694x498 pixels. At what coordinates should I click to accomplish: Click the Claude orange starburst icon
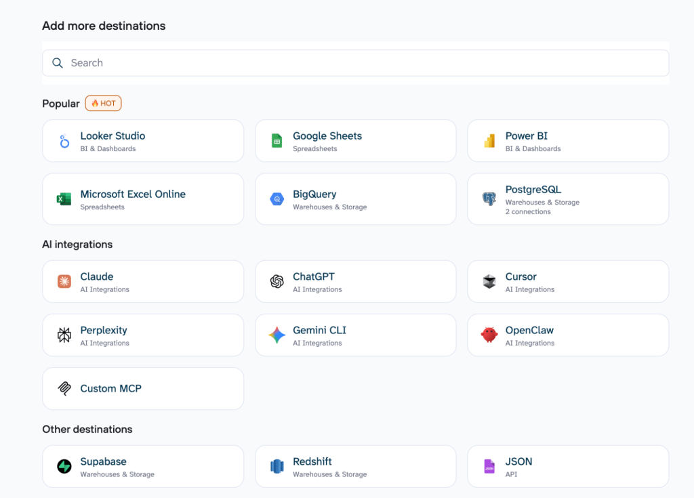(64, 282)
